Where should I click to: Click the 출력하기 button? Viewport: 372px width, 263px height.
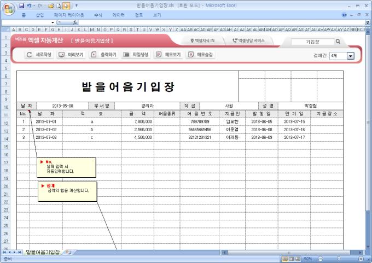coord(104,55)
